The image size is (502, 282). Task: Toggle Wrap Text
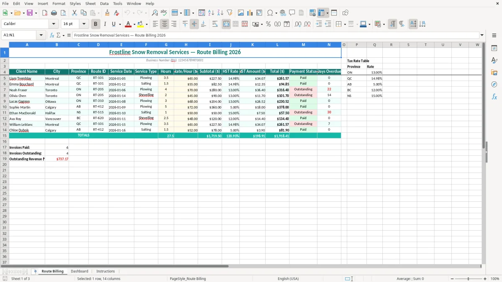pos(215,24)
